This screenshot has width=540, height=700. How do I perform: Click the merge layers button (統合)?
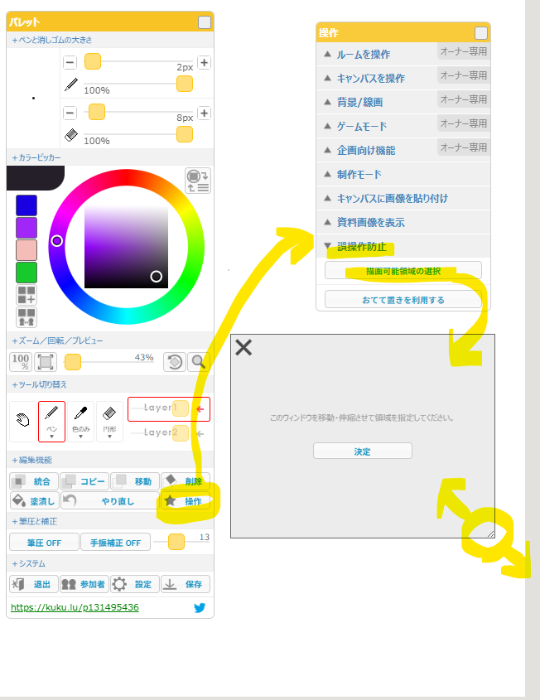[34, 481]
